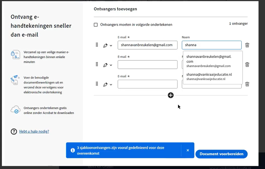Click trash icon of third recipient row

point(247,84)
